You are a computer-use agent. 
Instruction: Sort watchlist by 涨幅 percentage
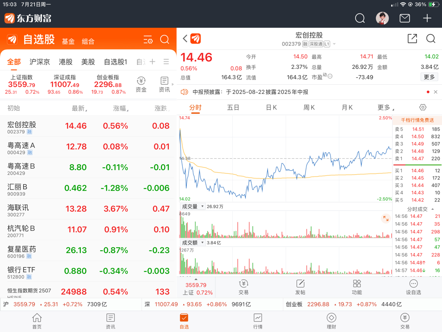click(121, 109)
